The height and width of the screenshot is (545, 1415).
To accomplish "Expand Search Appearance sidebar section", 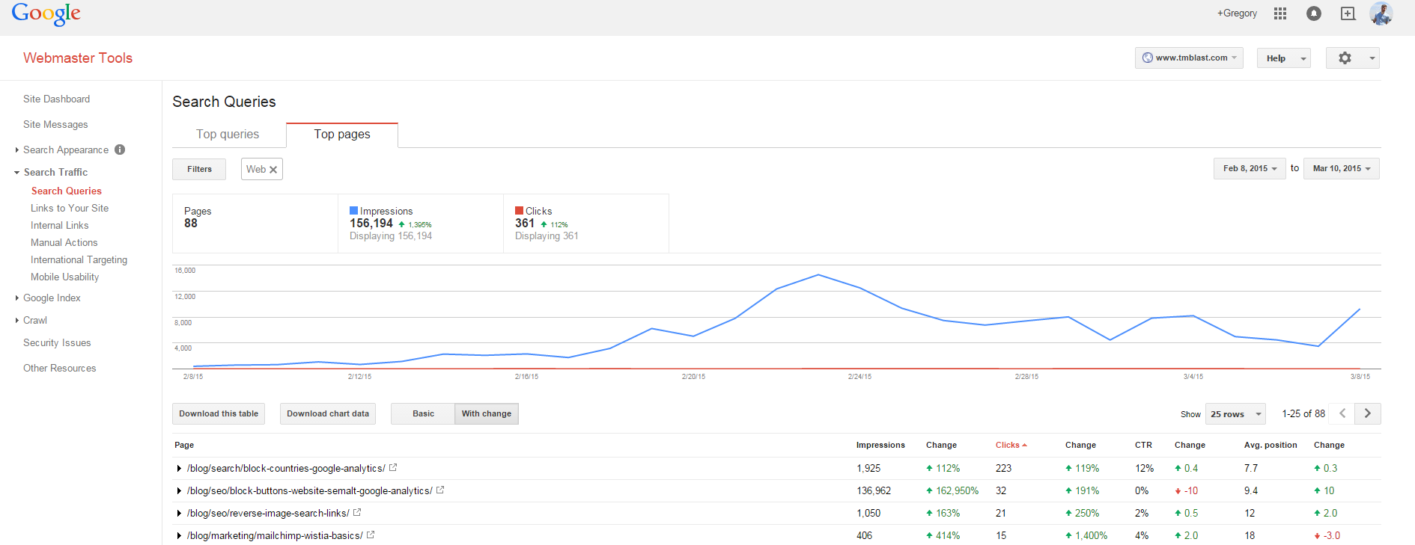I will (x=17, y=150).
